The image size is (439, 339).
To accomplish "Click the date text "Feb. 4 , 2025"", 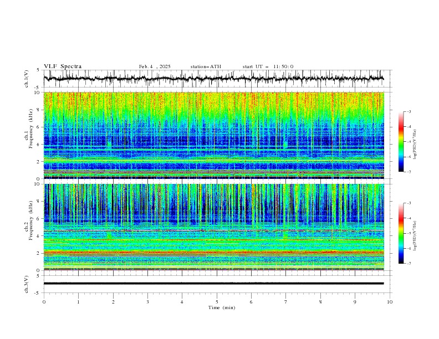I will 155,66.
